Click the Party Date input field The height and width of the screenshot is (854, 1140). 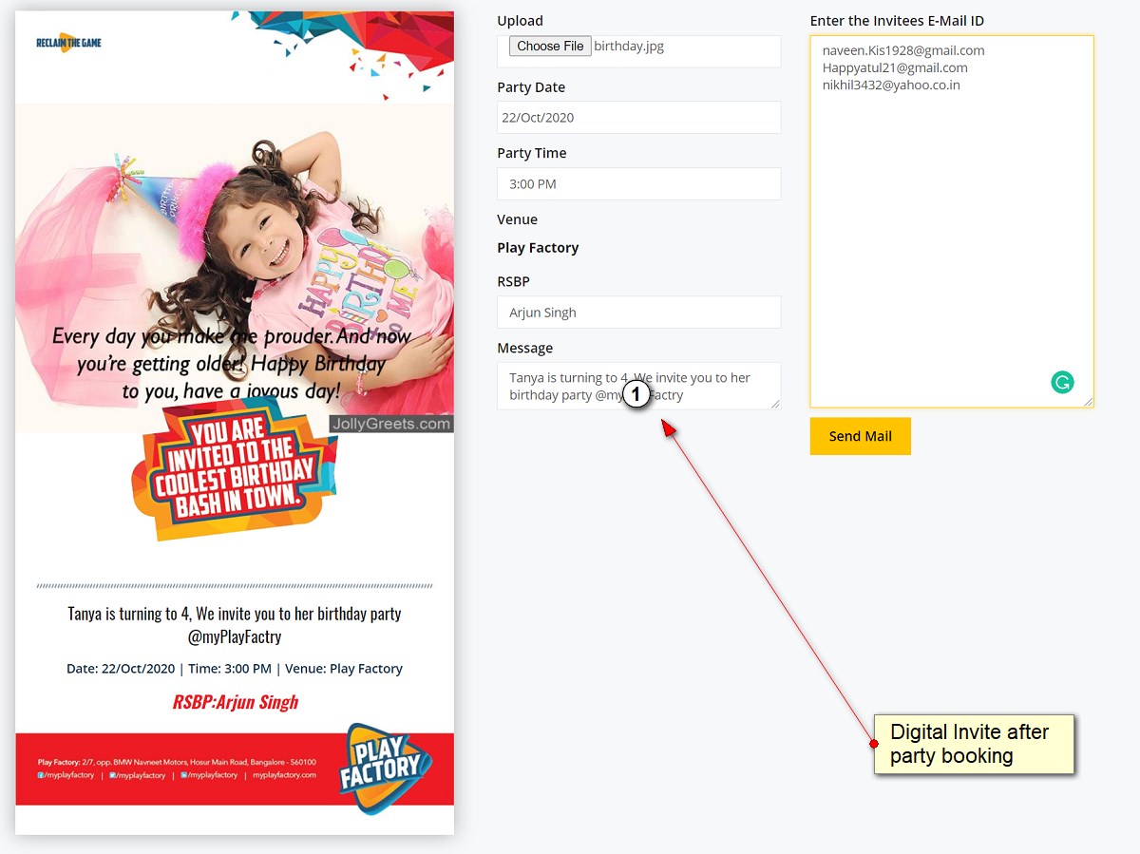[x=638, y=118]
